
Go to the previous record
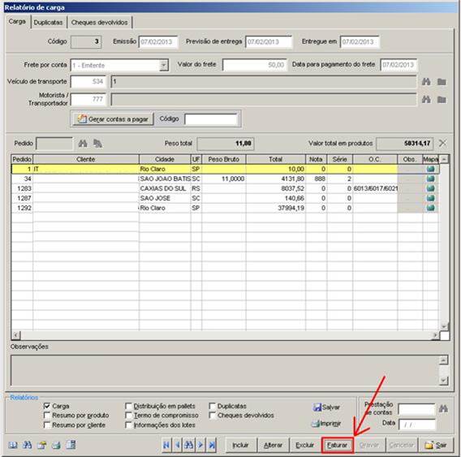point(177,445)
